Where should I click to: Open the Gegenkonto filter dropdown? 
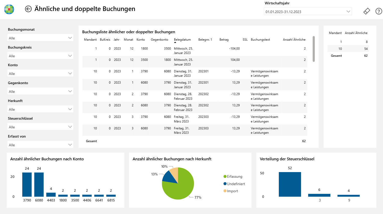40,91
